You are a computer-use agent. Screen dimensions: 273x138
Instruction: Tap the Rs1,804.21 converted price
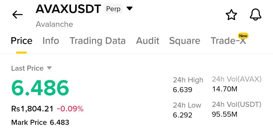pos(32,109)
